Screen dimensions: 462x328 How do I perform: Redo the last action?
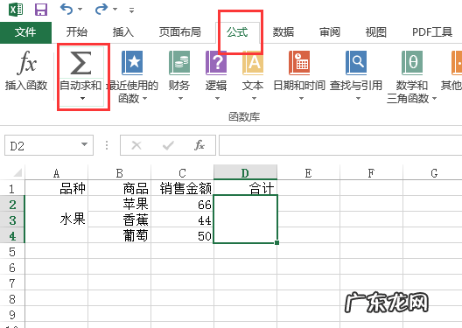[101, 9]
